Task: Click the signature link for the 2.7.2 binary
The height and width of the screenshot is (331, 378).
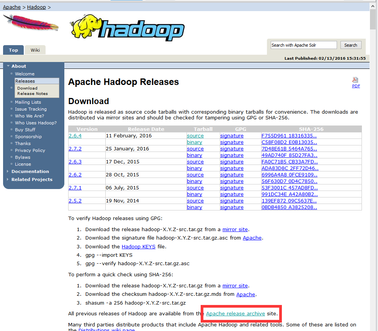Action: point(232,155)
